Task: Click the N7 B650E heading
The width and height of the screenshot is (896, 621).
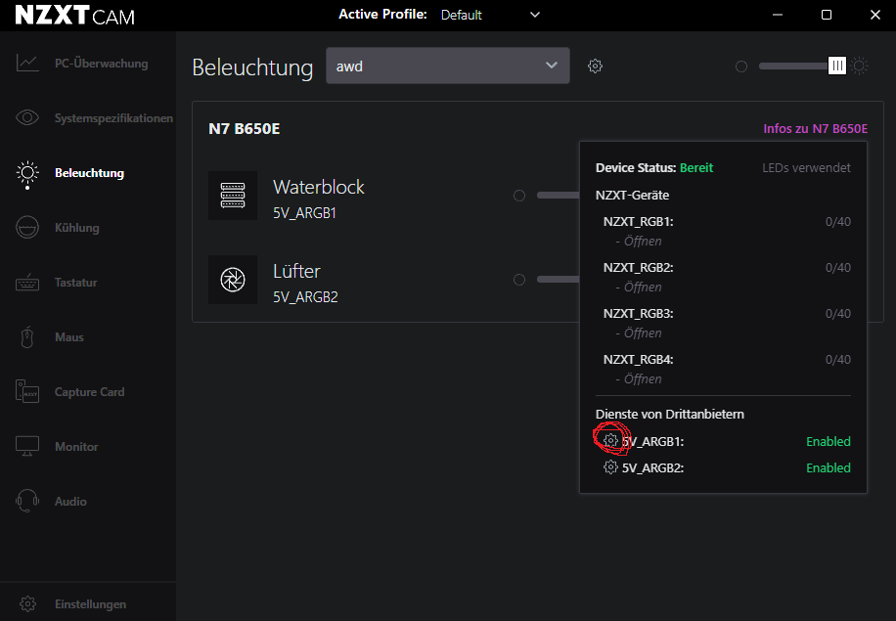Action: (x=244, y=128)
